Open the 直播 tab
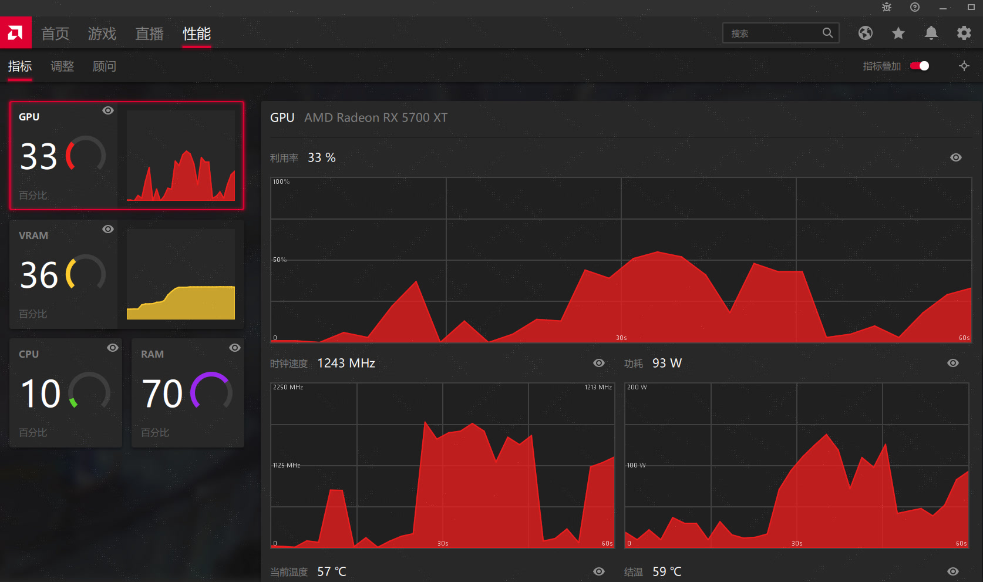Viewport: 983px width, 582px height. click(x=149, y=33)
